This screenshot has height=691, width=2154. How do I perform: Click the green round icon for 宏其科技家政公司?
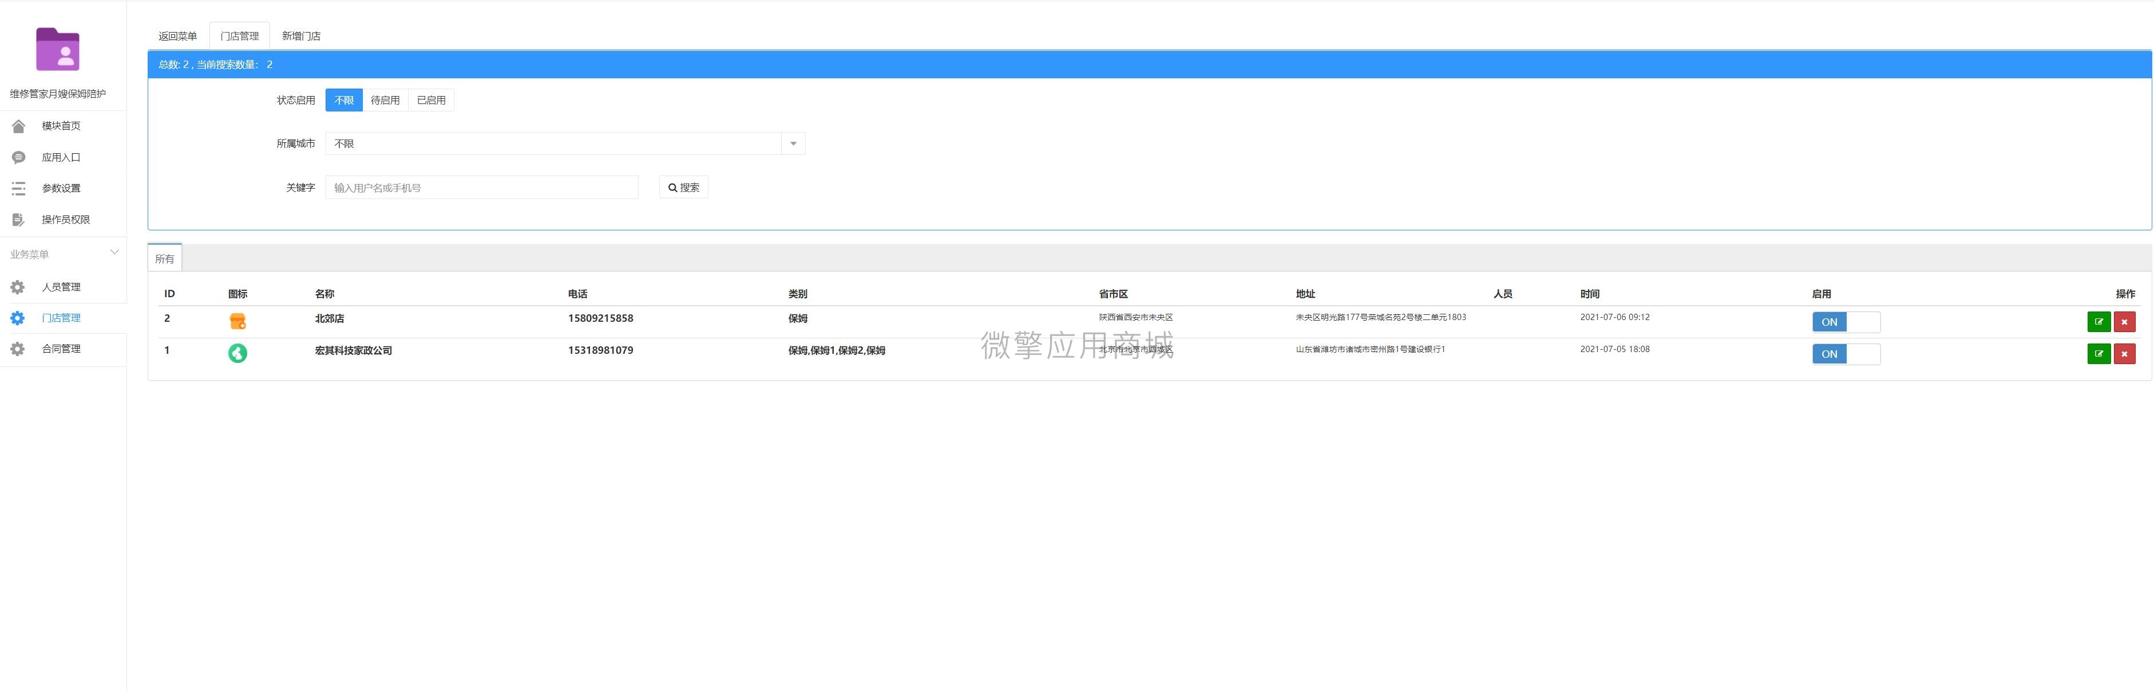tap(237, 353)
